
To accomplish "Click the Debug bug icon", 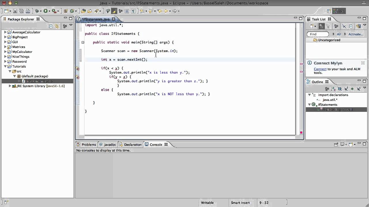I will point(37,11).
